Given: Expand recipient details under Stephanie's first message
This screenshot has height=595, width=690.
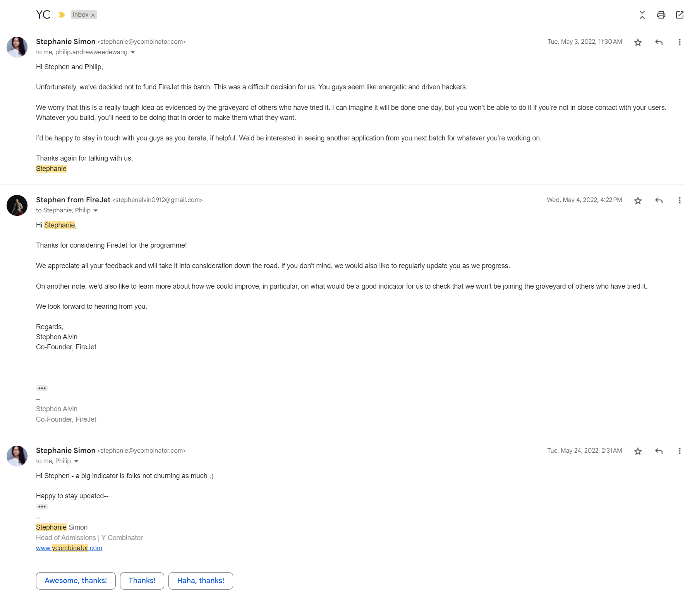Looking at the screenshot, I should point(133,52).
